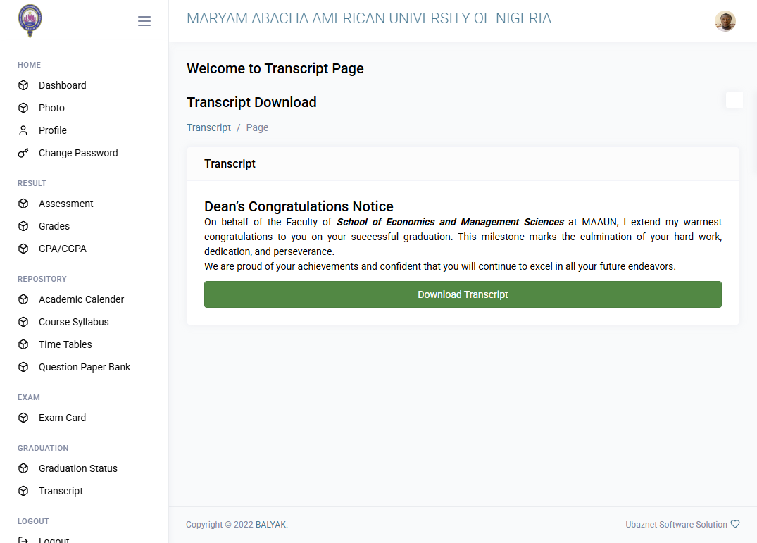This screenshot has width=757, height=543.
Task: Click the small white square panel button
Action: click(x=734, y=100)
